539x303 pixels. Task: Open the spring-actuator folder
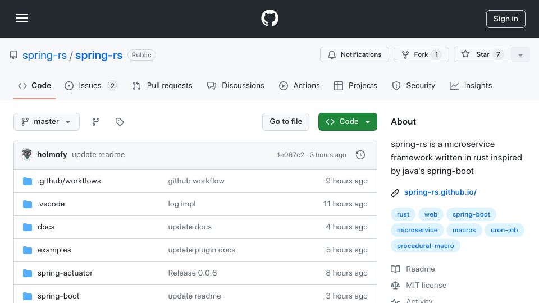[x=65, y=273]
